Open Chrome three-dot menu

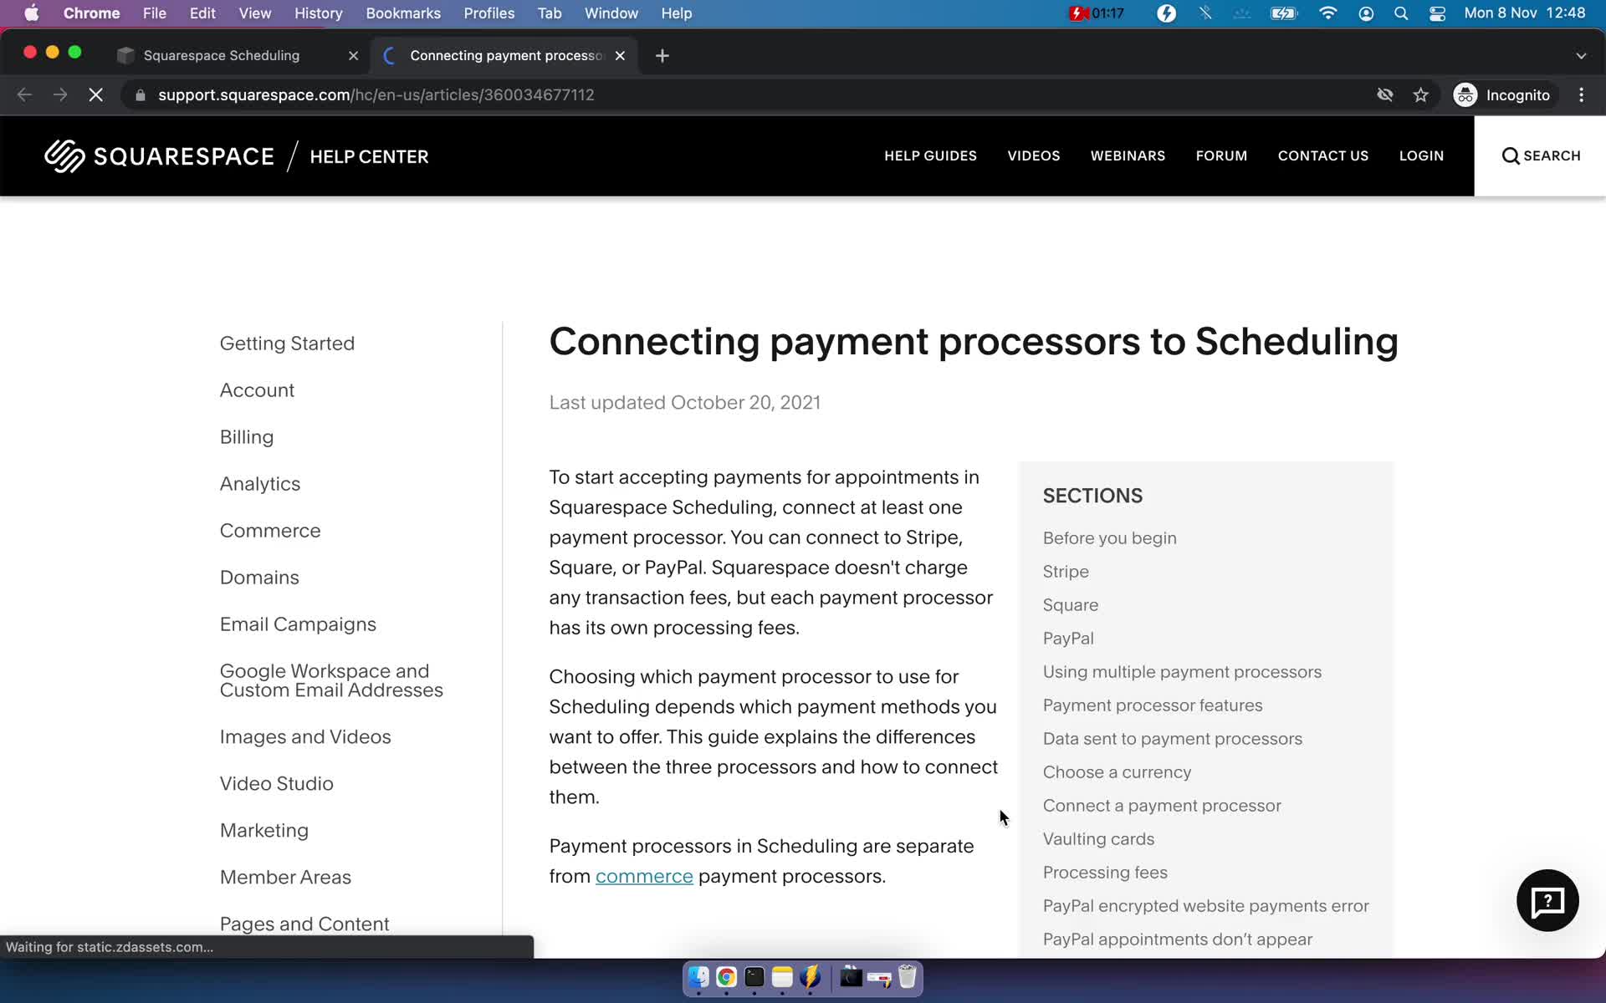[x=1581, y=95]
